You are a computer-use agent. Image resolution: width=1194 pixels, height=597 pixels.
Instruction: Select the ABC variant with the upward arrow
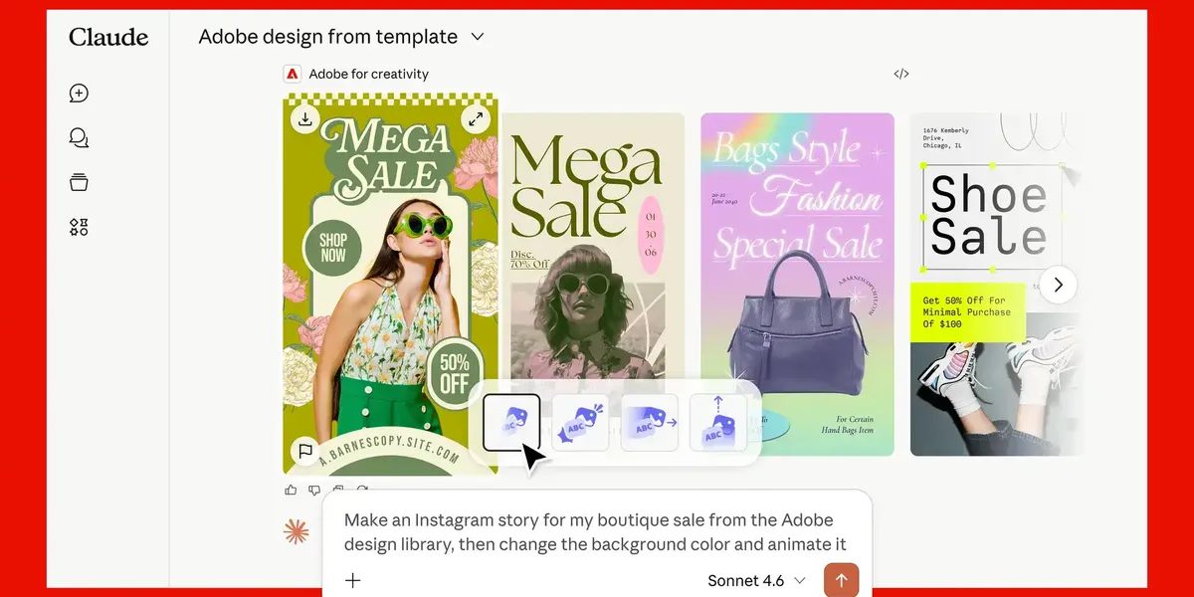(717, 421)
